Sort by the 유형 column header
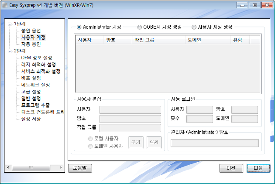The width and height of the screenshot is (275, 184). pos(240,40)
